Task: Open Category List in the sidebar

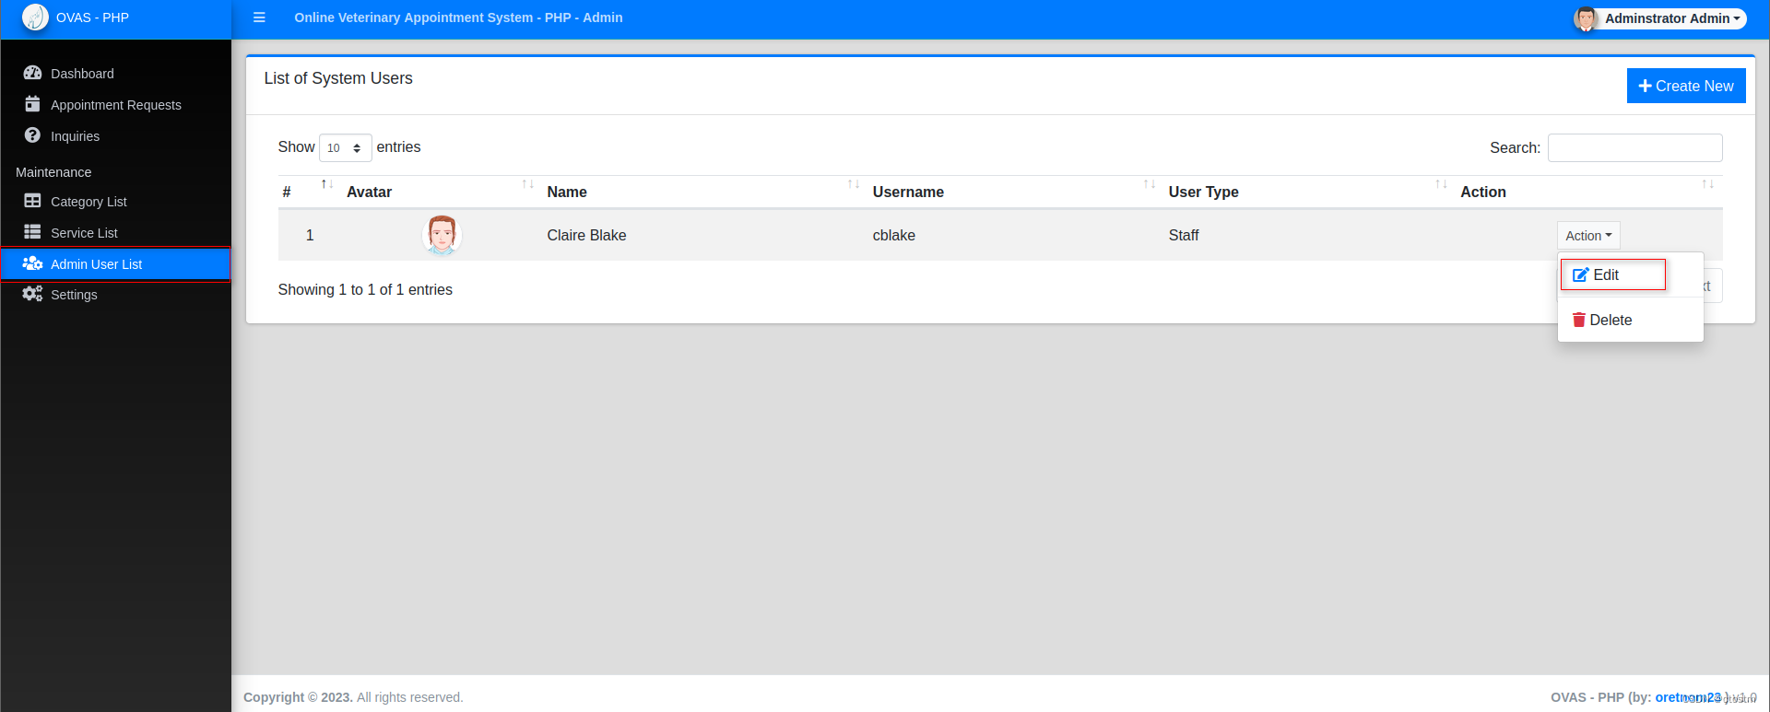Action: pyautogui.click(x=115, y=201)
